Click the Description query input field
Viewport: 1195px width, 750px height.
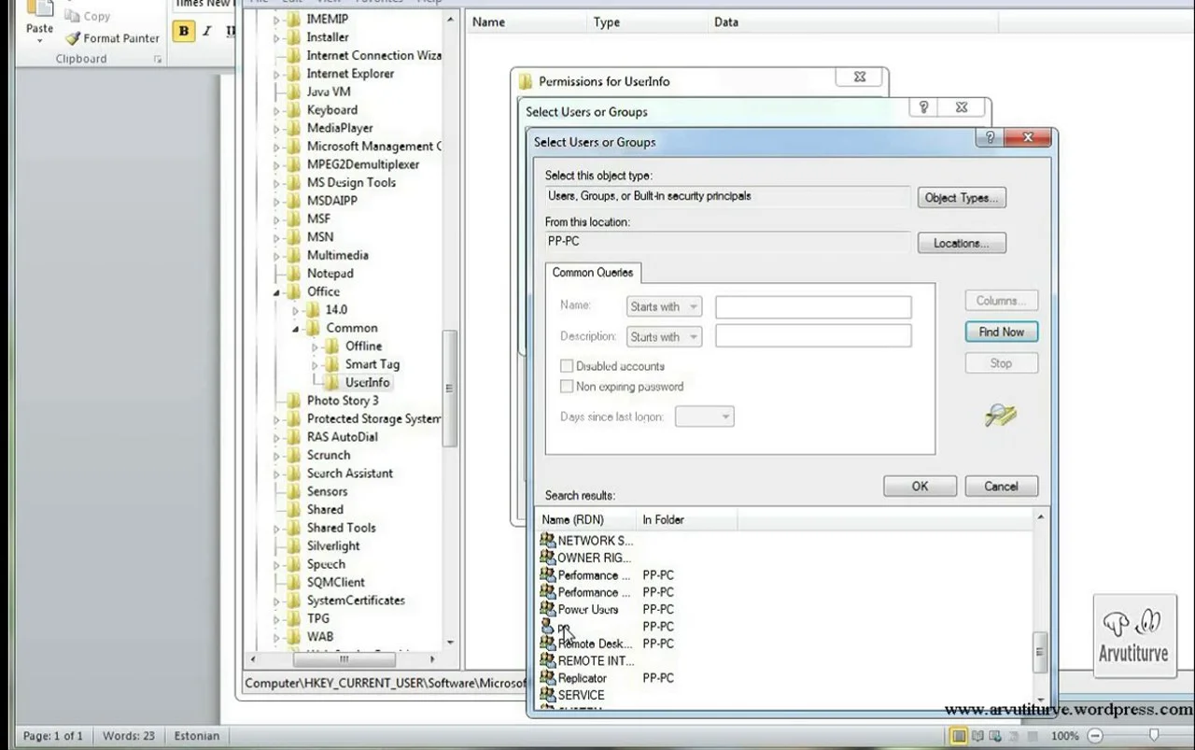tap(813, 336)
